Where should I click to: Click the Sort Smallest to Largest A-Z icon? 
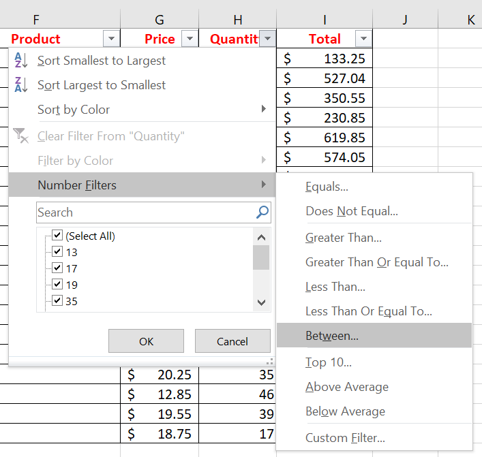[x=21, y=61]
